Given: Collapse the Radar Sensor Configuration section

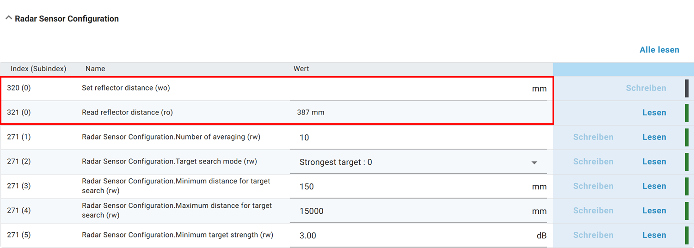Looking at the screenshot, I should [8, 18].
